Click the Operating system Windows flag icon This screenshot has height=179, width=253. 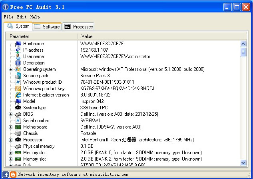pyautogui.click(x=18, y=69)
